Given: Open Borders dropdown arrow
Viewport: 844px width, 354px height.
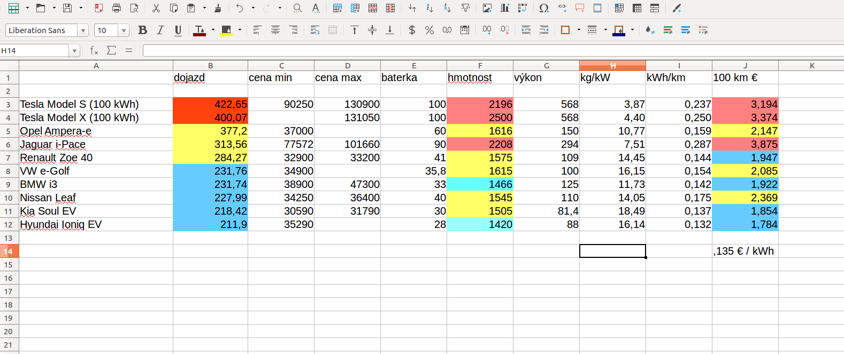Looking at the screenshot, I should tap(579, 30).
